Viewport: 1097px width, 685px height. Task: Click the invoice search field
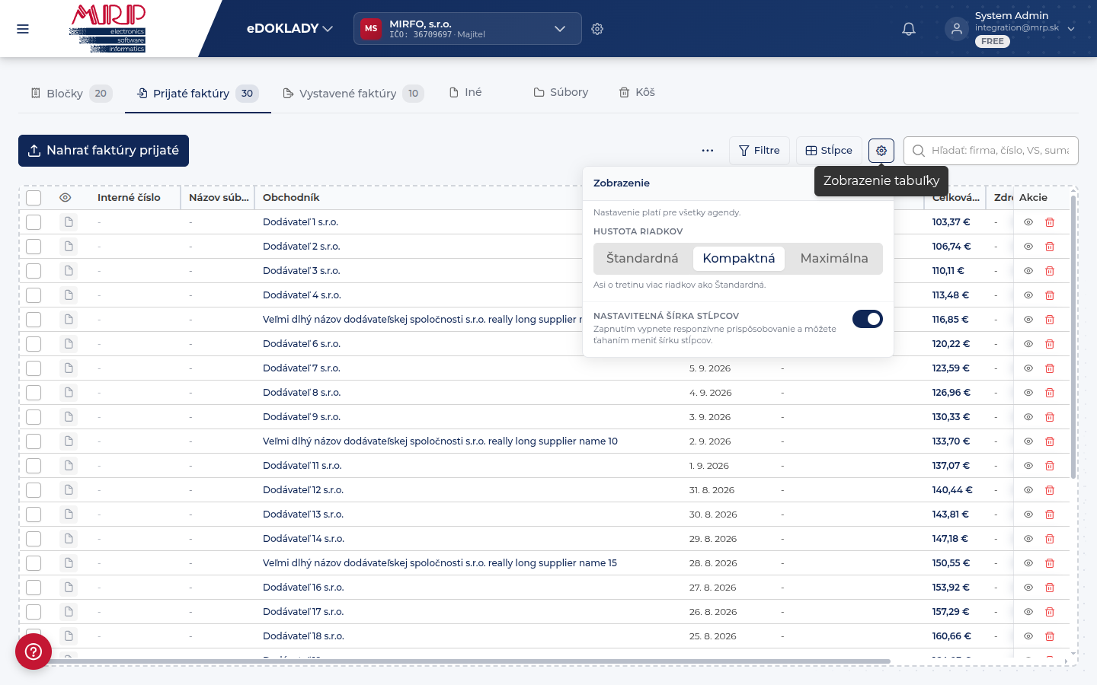(x=991, y=151)
